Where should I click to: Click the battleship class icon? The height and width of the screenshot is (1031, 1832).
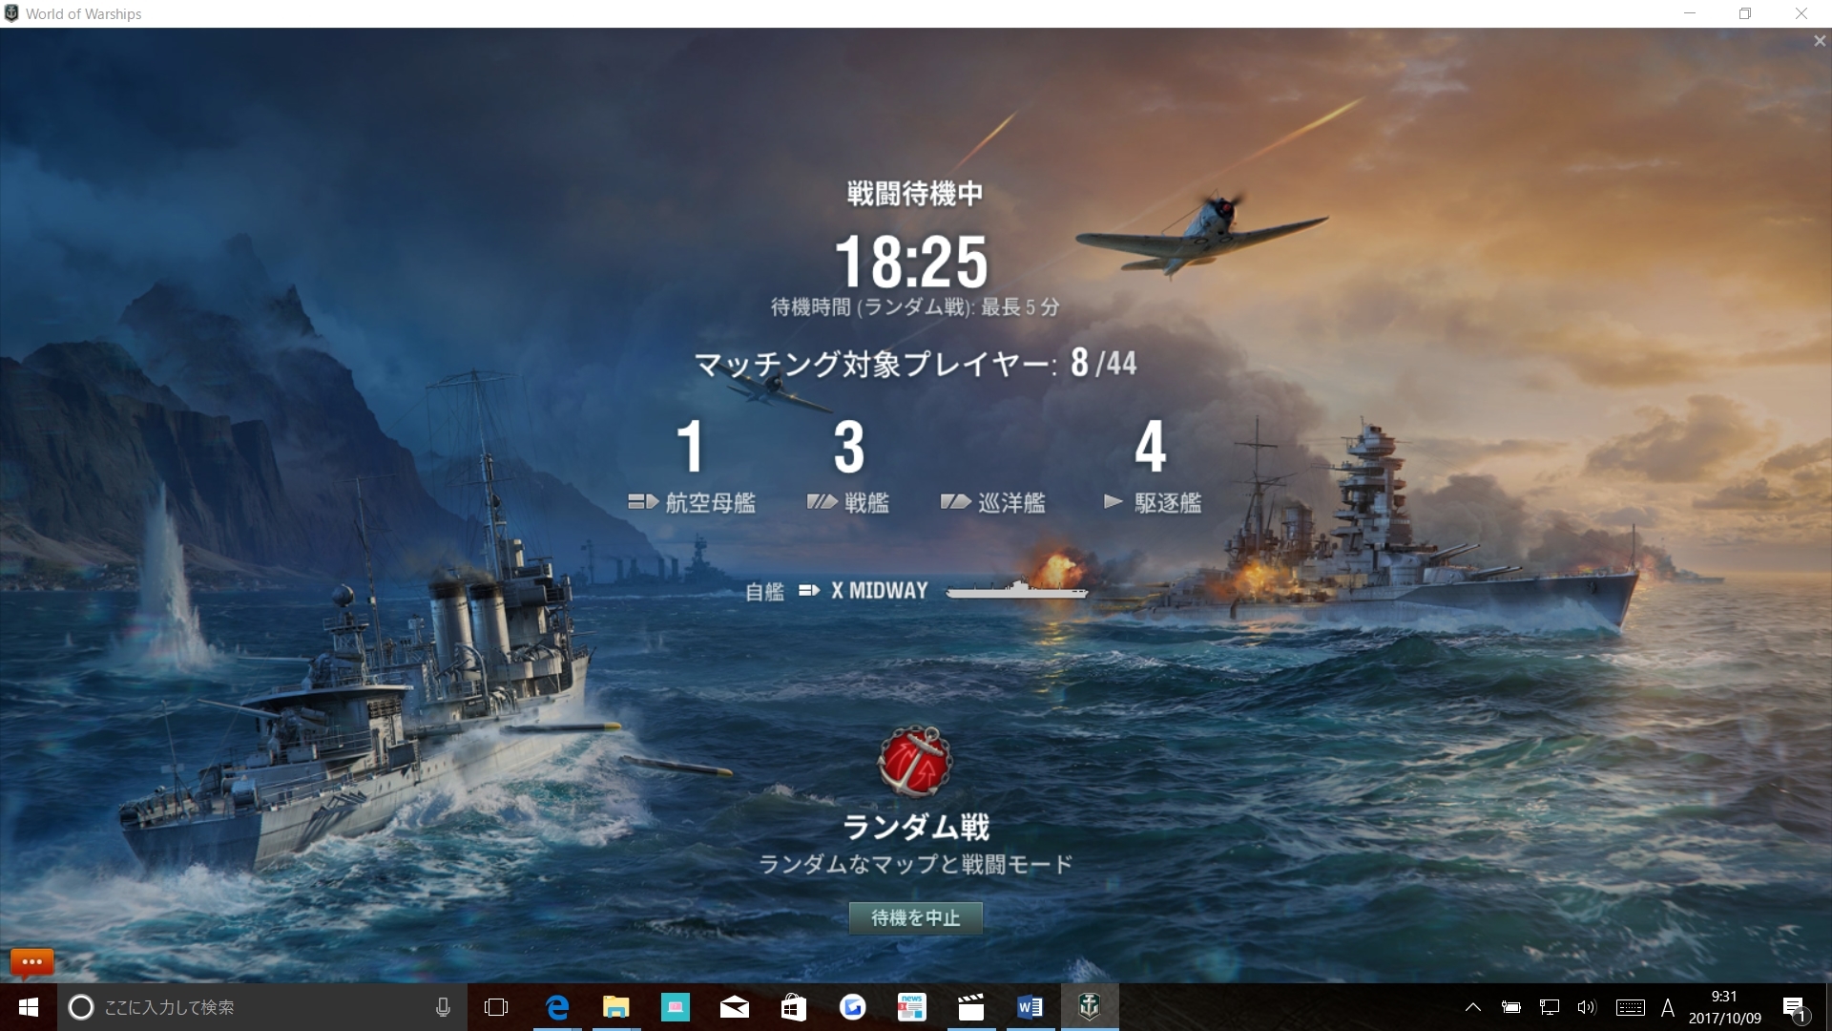822,501
